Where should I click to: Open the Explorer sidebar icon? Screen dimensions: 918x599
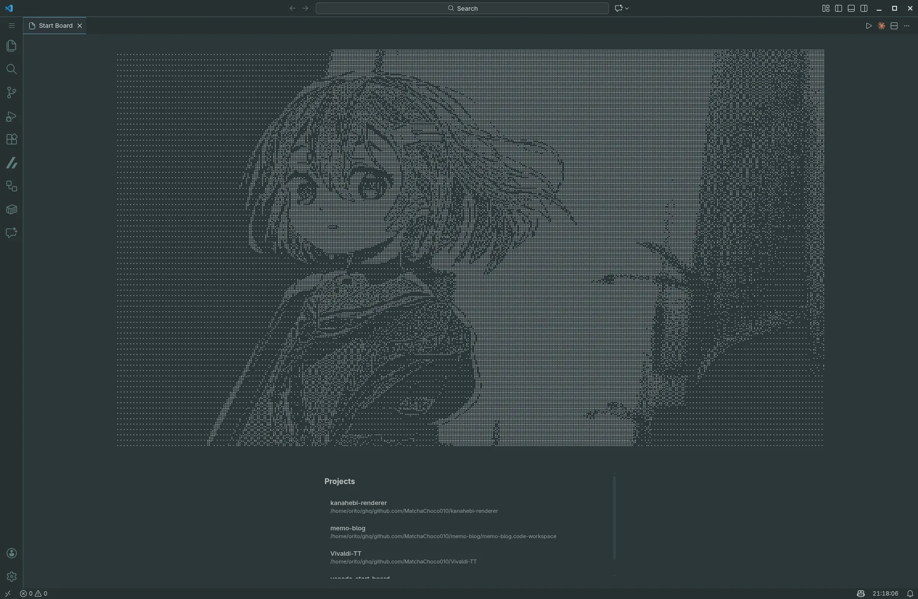[x=11, y=45]
